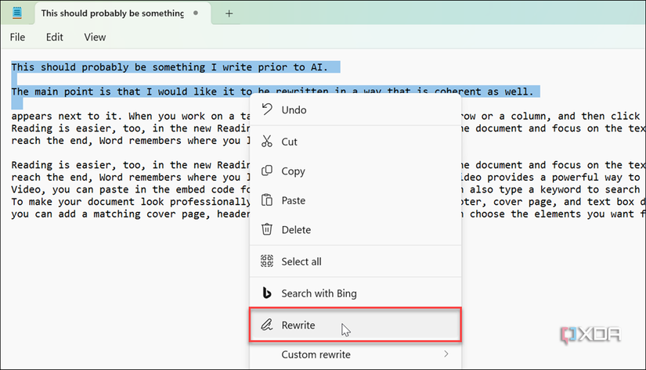
Task: Open the File menu
Action: click(17, 37)
